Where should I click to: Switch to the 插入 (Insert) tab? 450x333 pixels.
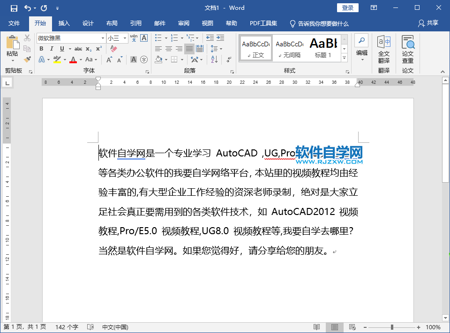pos(64,23)
